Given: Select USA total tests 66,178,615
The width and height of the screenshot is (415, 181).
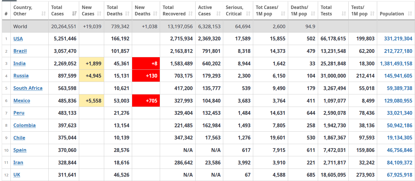Looking at the screenshot, I should 333,39.
